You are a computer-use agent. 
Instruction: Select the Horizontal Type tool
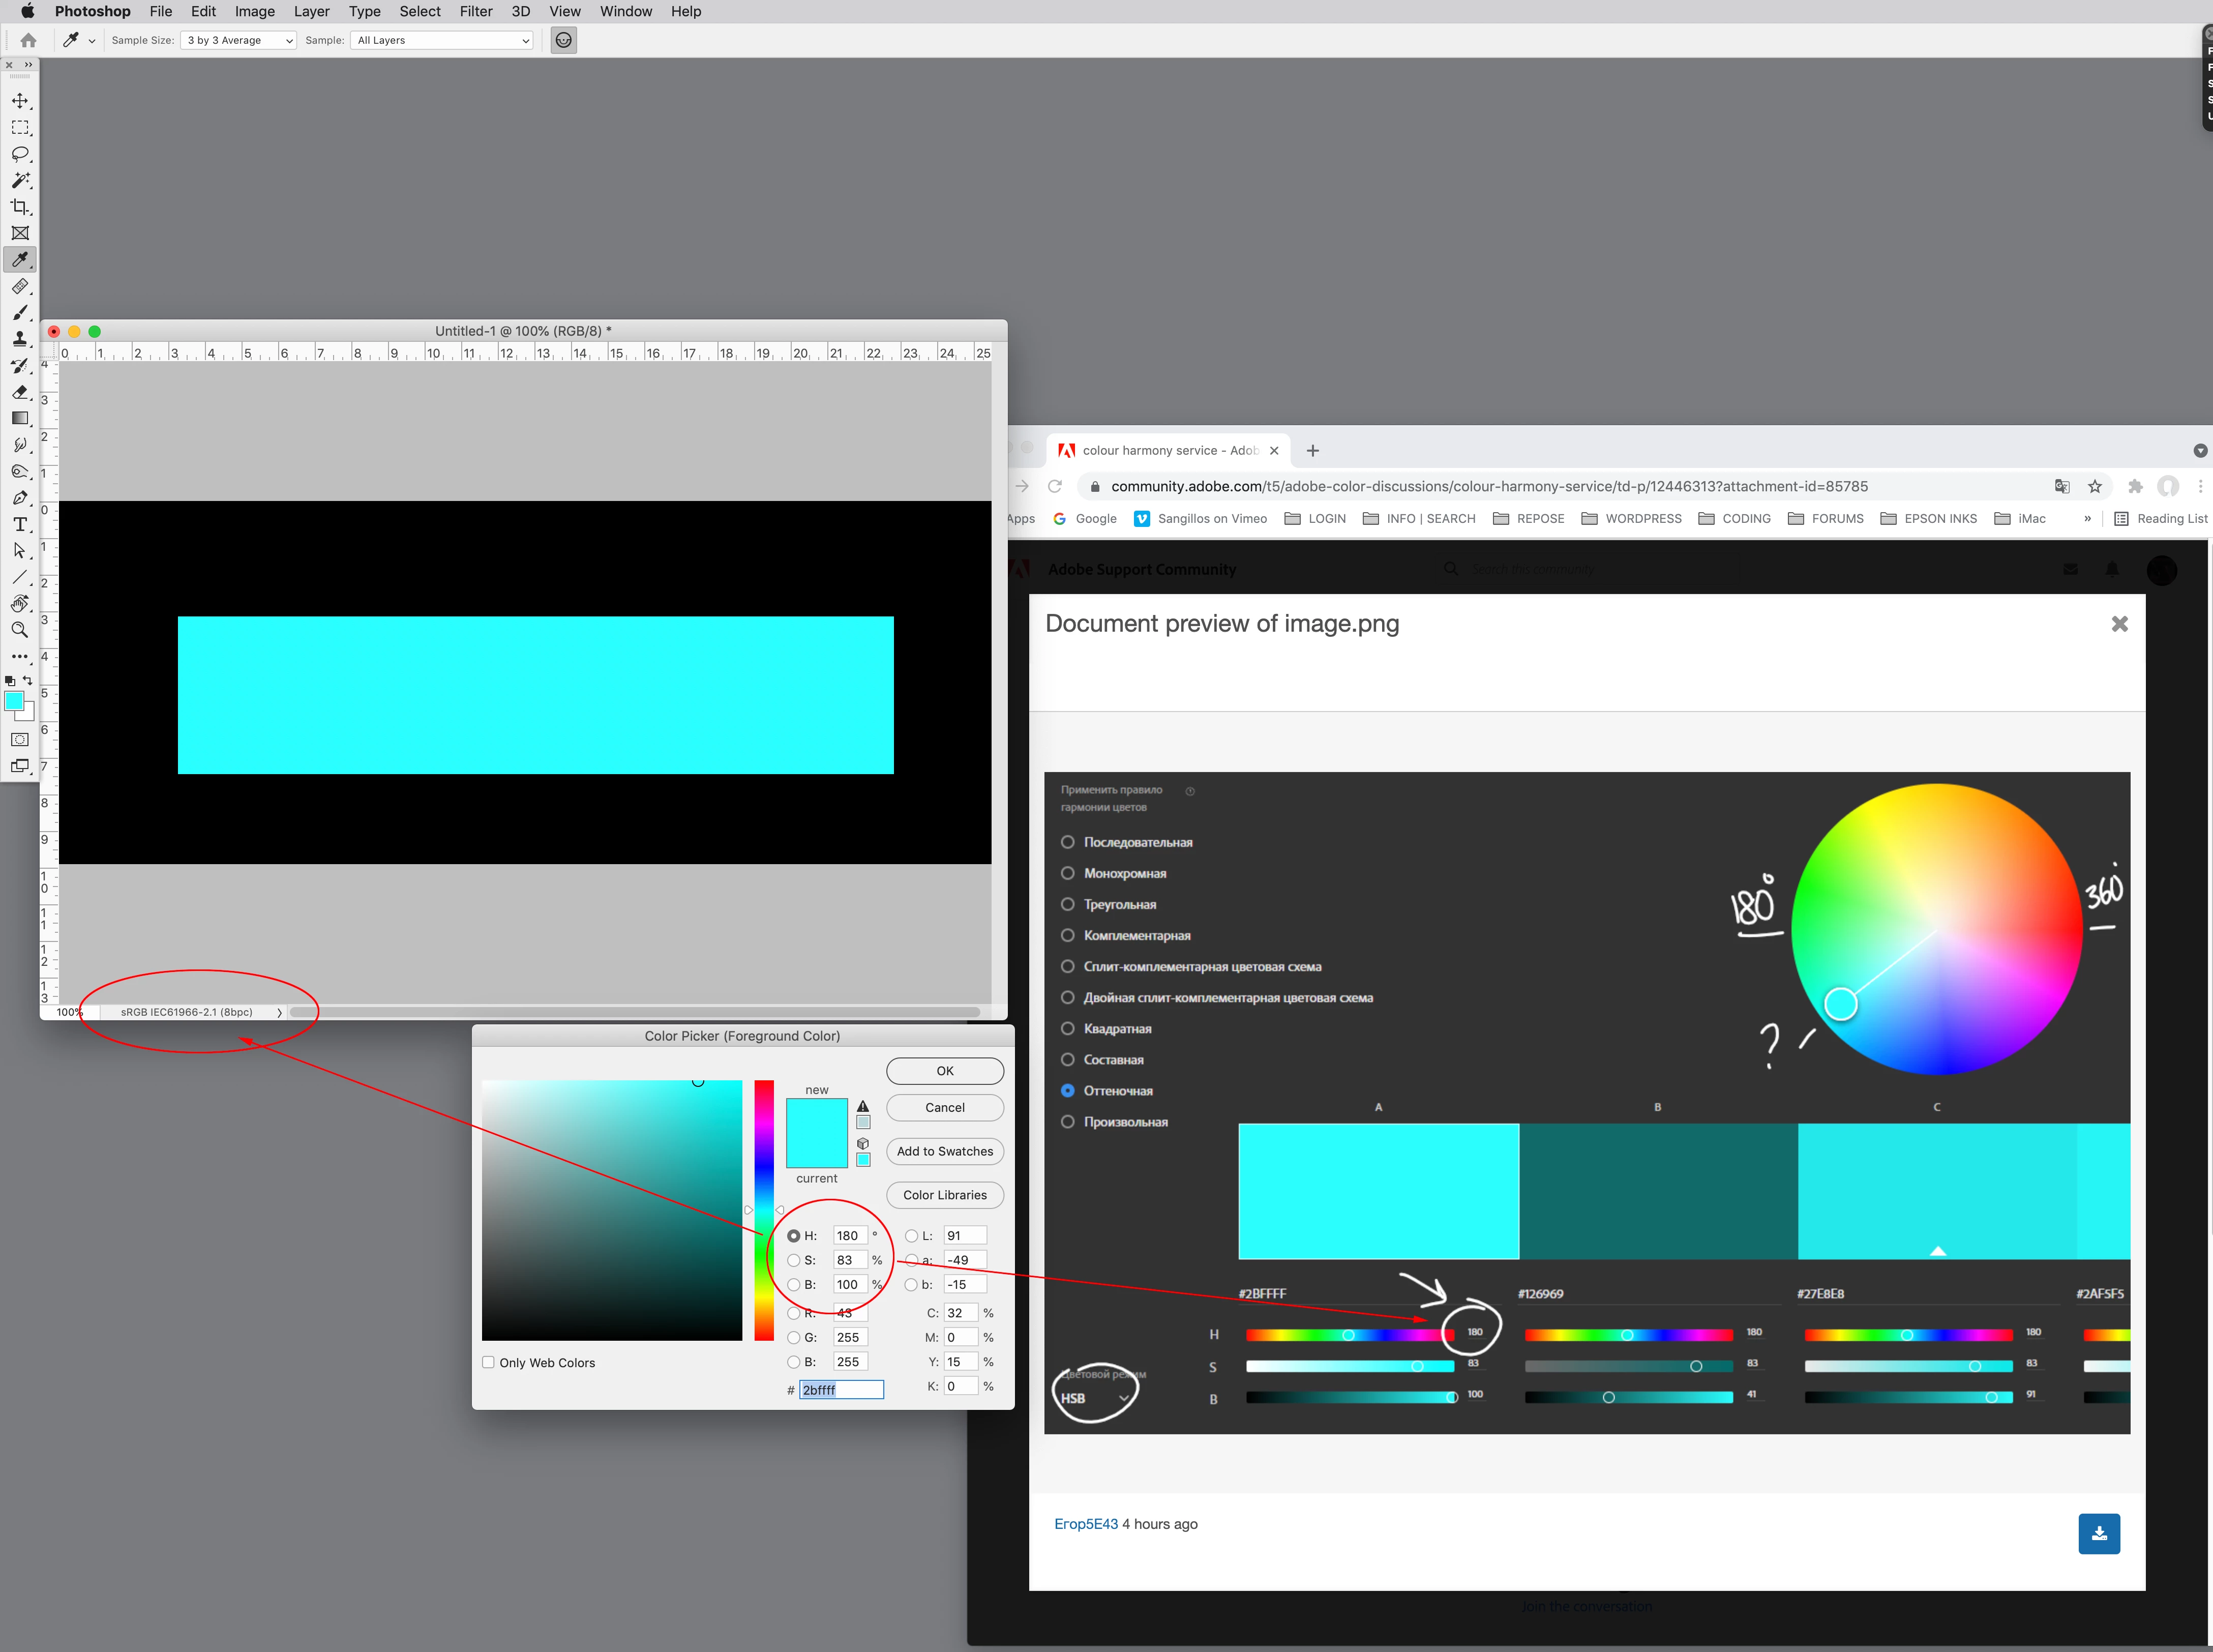point(20,524)
